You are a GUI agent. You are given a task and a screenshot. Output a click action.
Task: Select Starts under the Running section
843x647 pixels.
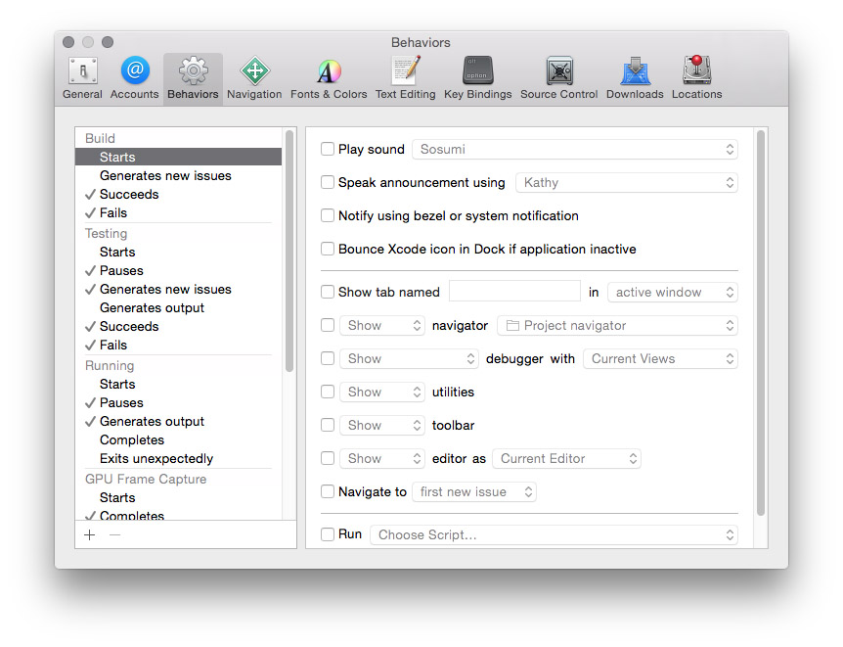click(179, 384)
